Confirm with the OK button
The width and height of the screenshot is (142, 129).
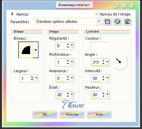coord(45,115)
